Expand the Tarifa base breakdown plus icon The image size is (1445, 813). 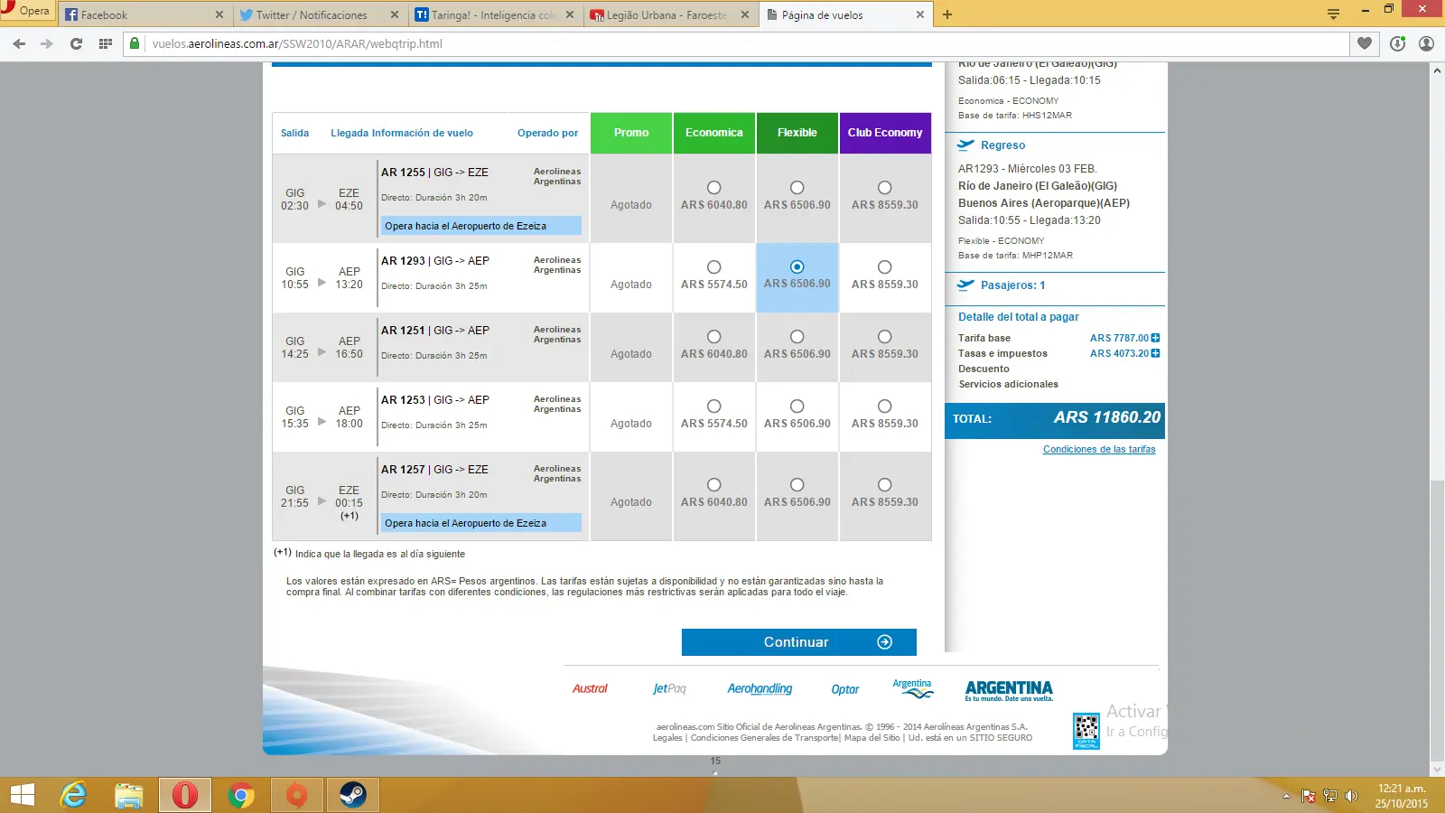click(x=1155, y=338)
